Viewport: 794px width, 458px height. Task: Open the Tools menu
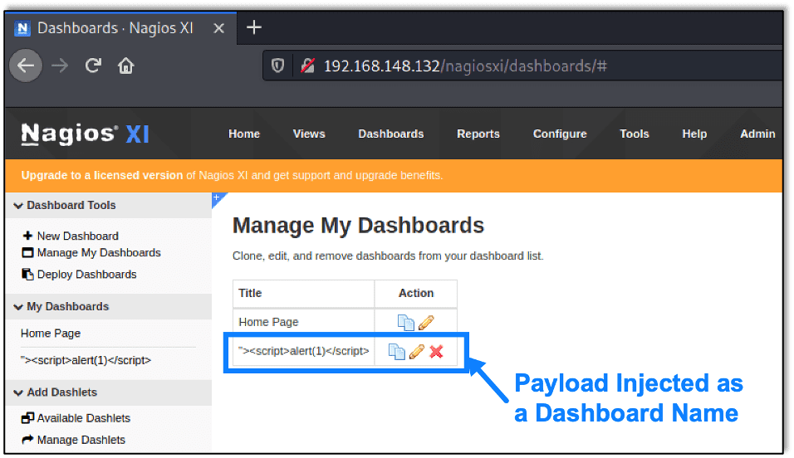pyautogui.click(x=634, y=134)
